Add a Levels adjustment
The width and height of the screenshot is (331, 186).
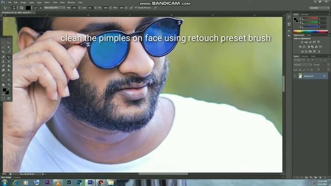(x=306, y=42)
